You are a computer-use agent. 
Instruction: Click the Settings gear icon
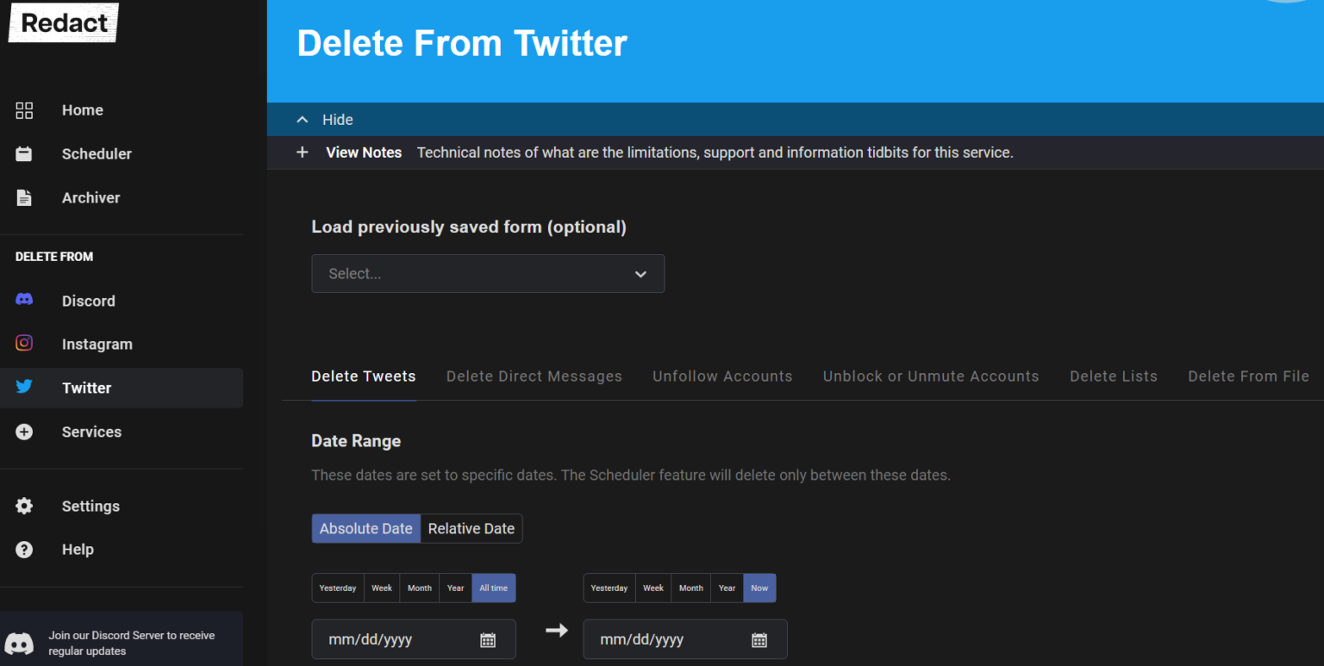point(24,506)
